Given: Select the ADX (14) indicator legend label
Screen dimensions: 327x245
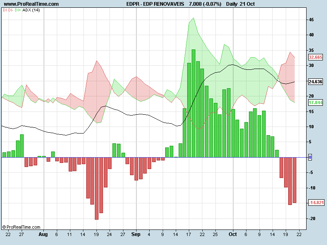Looking at the screenshot, I should tap(31, 10).
